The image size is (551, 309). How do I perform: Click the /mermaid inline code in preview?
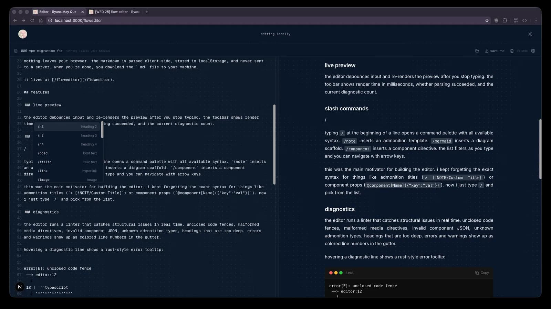point(441,141)
